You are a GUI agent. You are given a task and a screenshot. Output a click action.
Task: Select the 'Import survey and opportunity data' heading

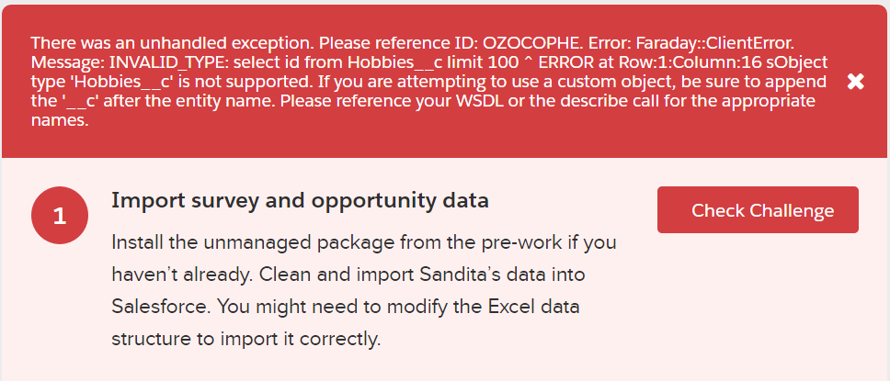300,201
